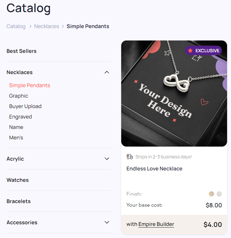Open the Bracelets category
The height and width of the screenshot is (238, 231).
click(19, 201)
